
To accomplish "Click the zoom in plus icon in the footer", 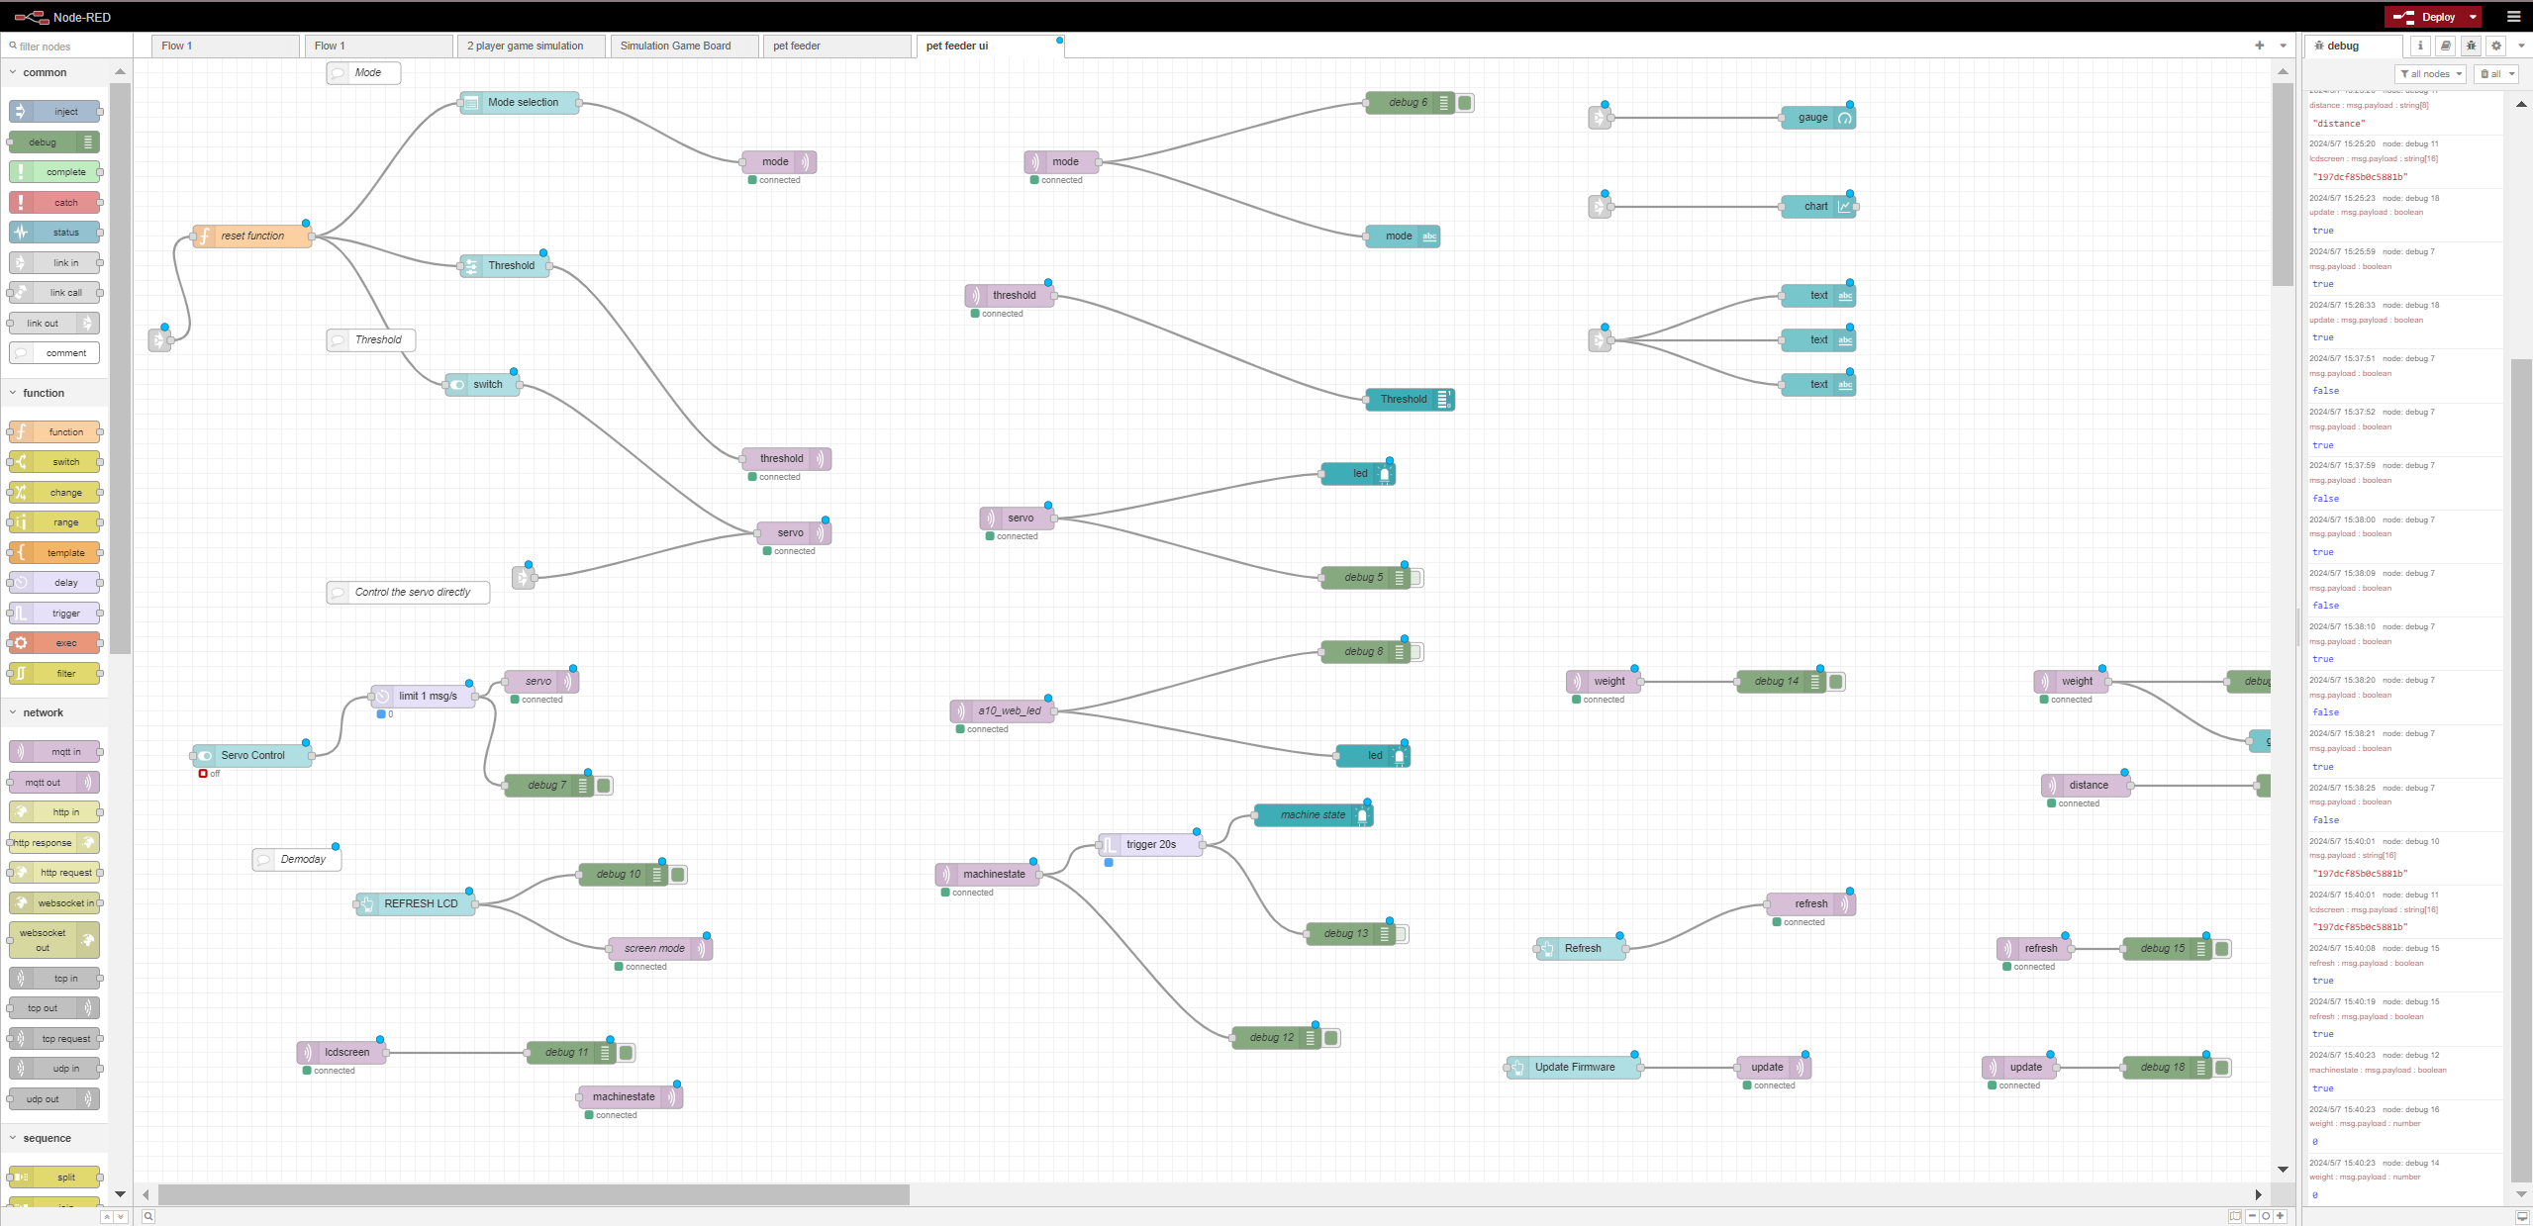I will coord(2281,1216).
